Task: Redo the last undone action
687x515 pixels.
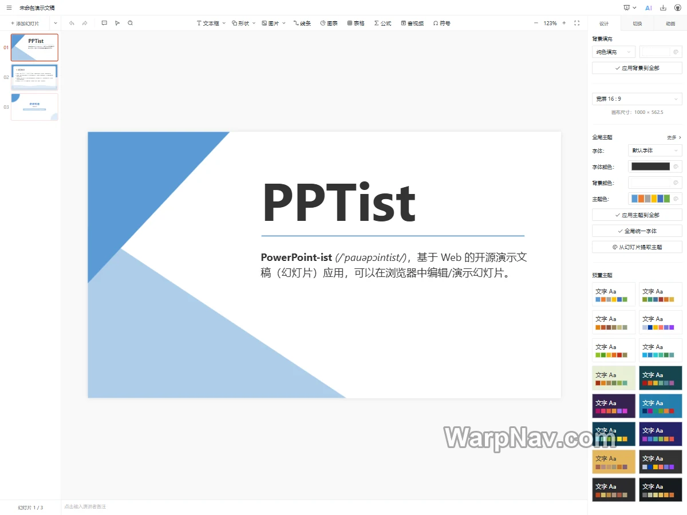Action: pyautogui.click(x=85, y=23)
